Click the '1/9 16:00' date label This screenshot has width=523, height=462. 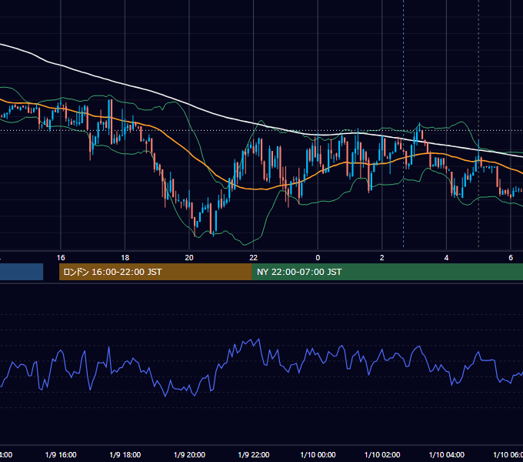61,454
